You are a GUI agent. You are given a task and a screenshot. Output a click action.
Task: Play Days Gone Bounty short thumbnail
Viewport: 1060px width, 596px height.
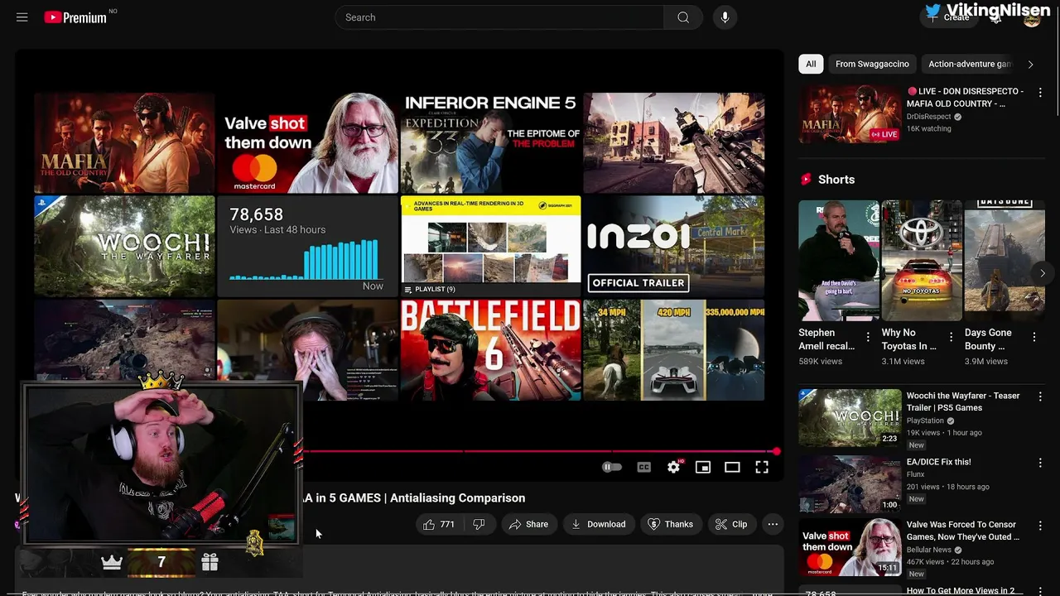[x=1005, y=260]
